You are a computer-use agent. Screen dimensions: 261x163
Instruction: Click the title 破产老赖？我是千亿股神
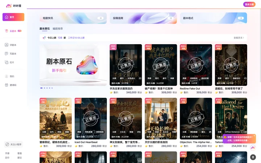pyautogui.click(x=159, y=89)
